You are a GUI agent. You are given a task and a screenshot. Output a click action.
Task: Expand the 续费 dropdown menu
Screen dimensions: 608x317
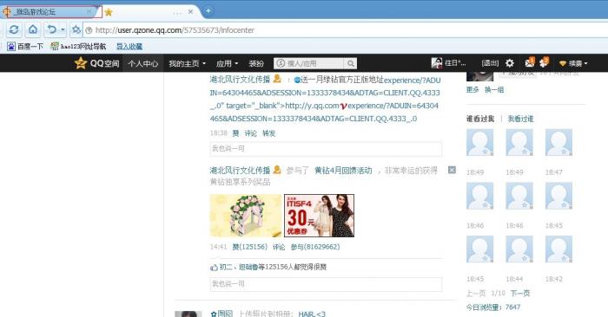pyautogui.click(x=578, y=63)
